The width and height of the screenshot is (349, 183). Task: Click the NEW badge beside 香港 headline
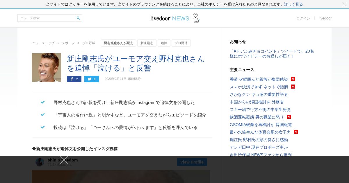pyautogui.click(x=293, y=79)
